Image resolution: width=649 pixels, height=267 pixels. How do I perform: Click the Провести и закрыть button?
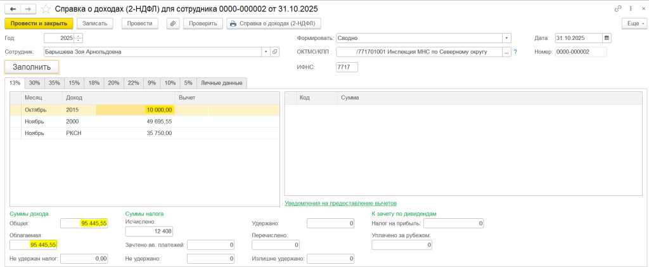pos(38,23)
